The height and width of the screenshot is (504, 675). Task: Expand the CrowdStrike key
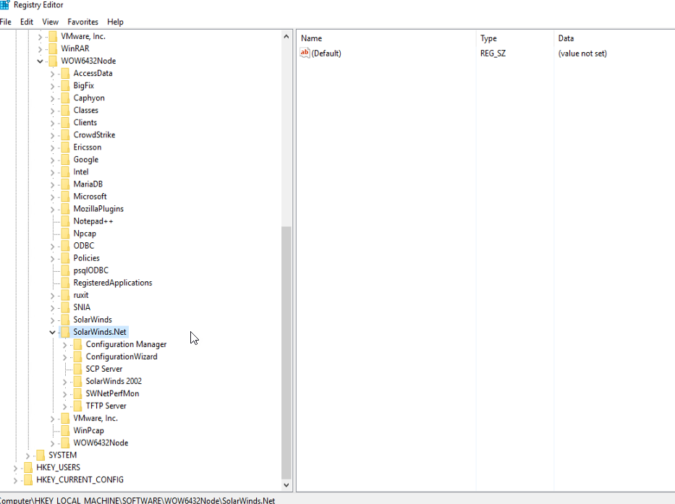[53, 135]
